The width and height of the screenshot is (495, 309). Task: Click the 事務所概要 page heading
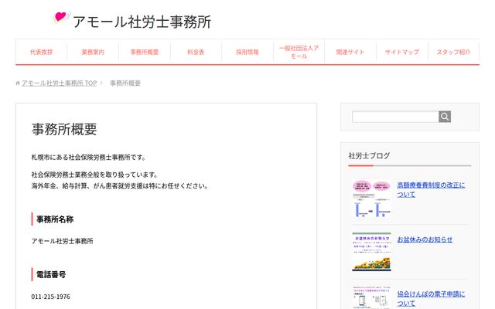[x=64, y=129]
